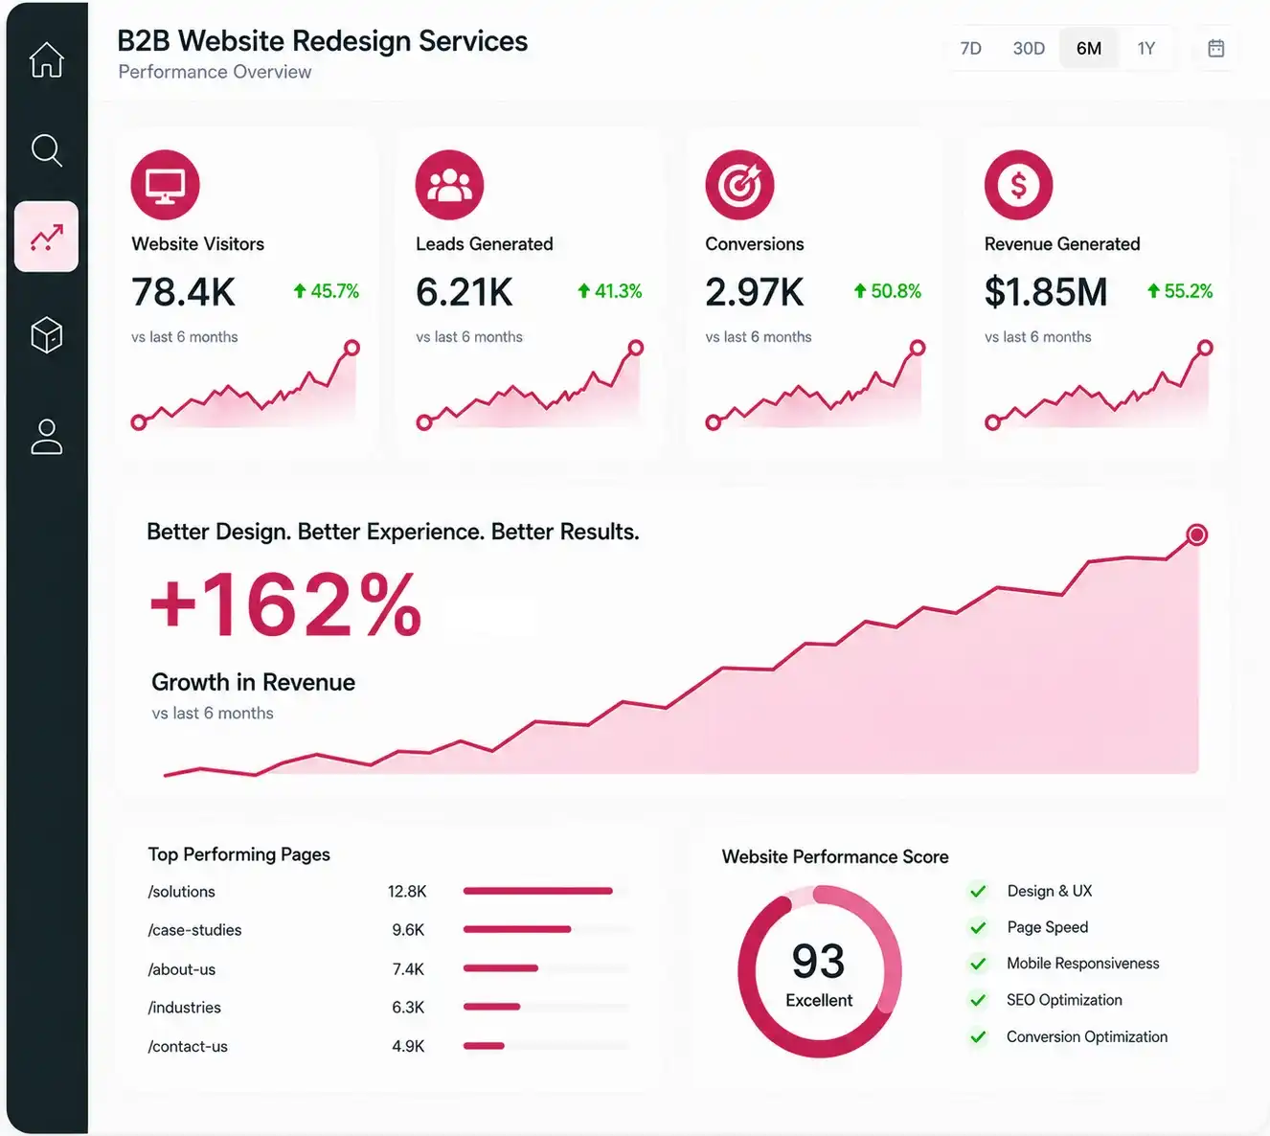This screenshot has width=1270, height=1136.
Task: Click the green arrow beside 45.7%
Action: (300, 290)
